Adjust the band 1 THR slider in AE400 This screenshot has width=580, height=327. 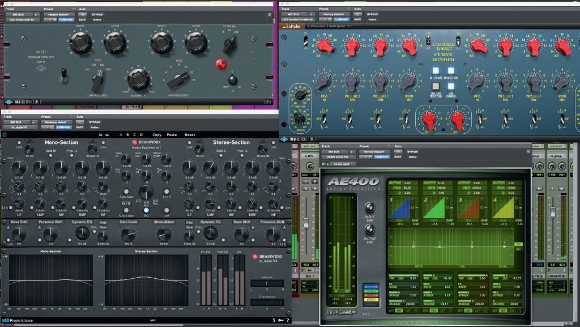pos(403,275)
